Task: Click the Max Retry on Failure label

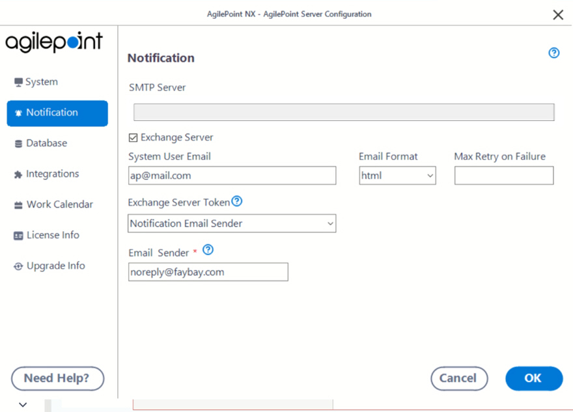Action: tap(499, 157)
